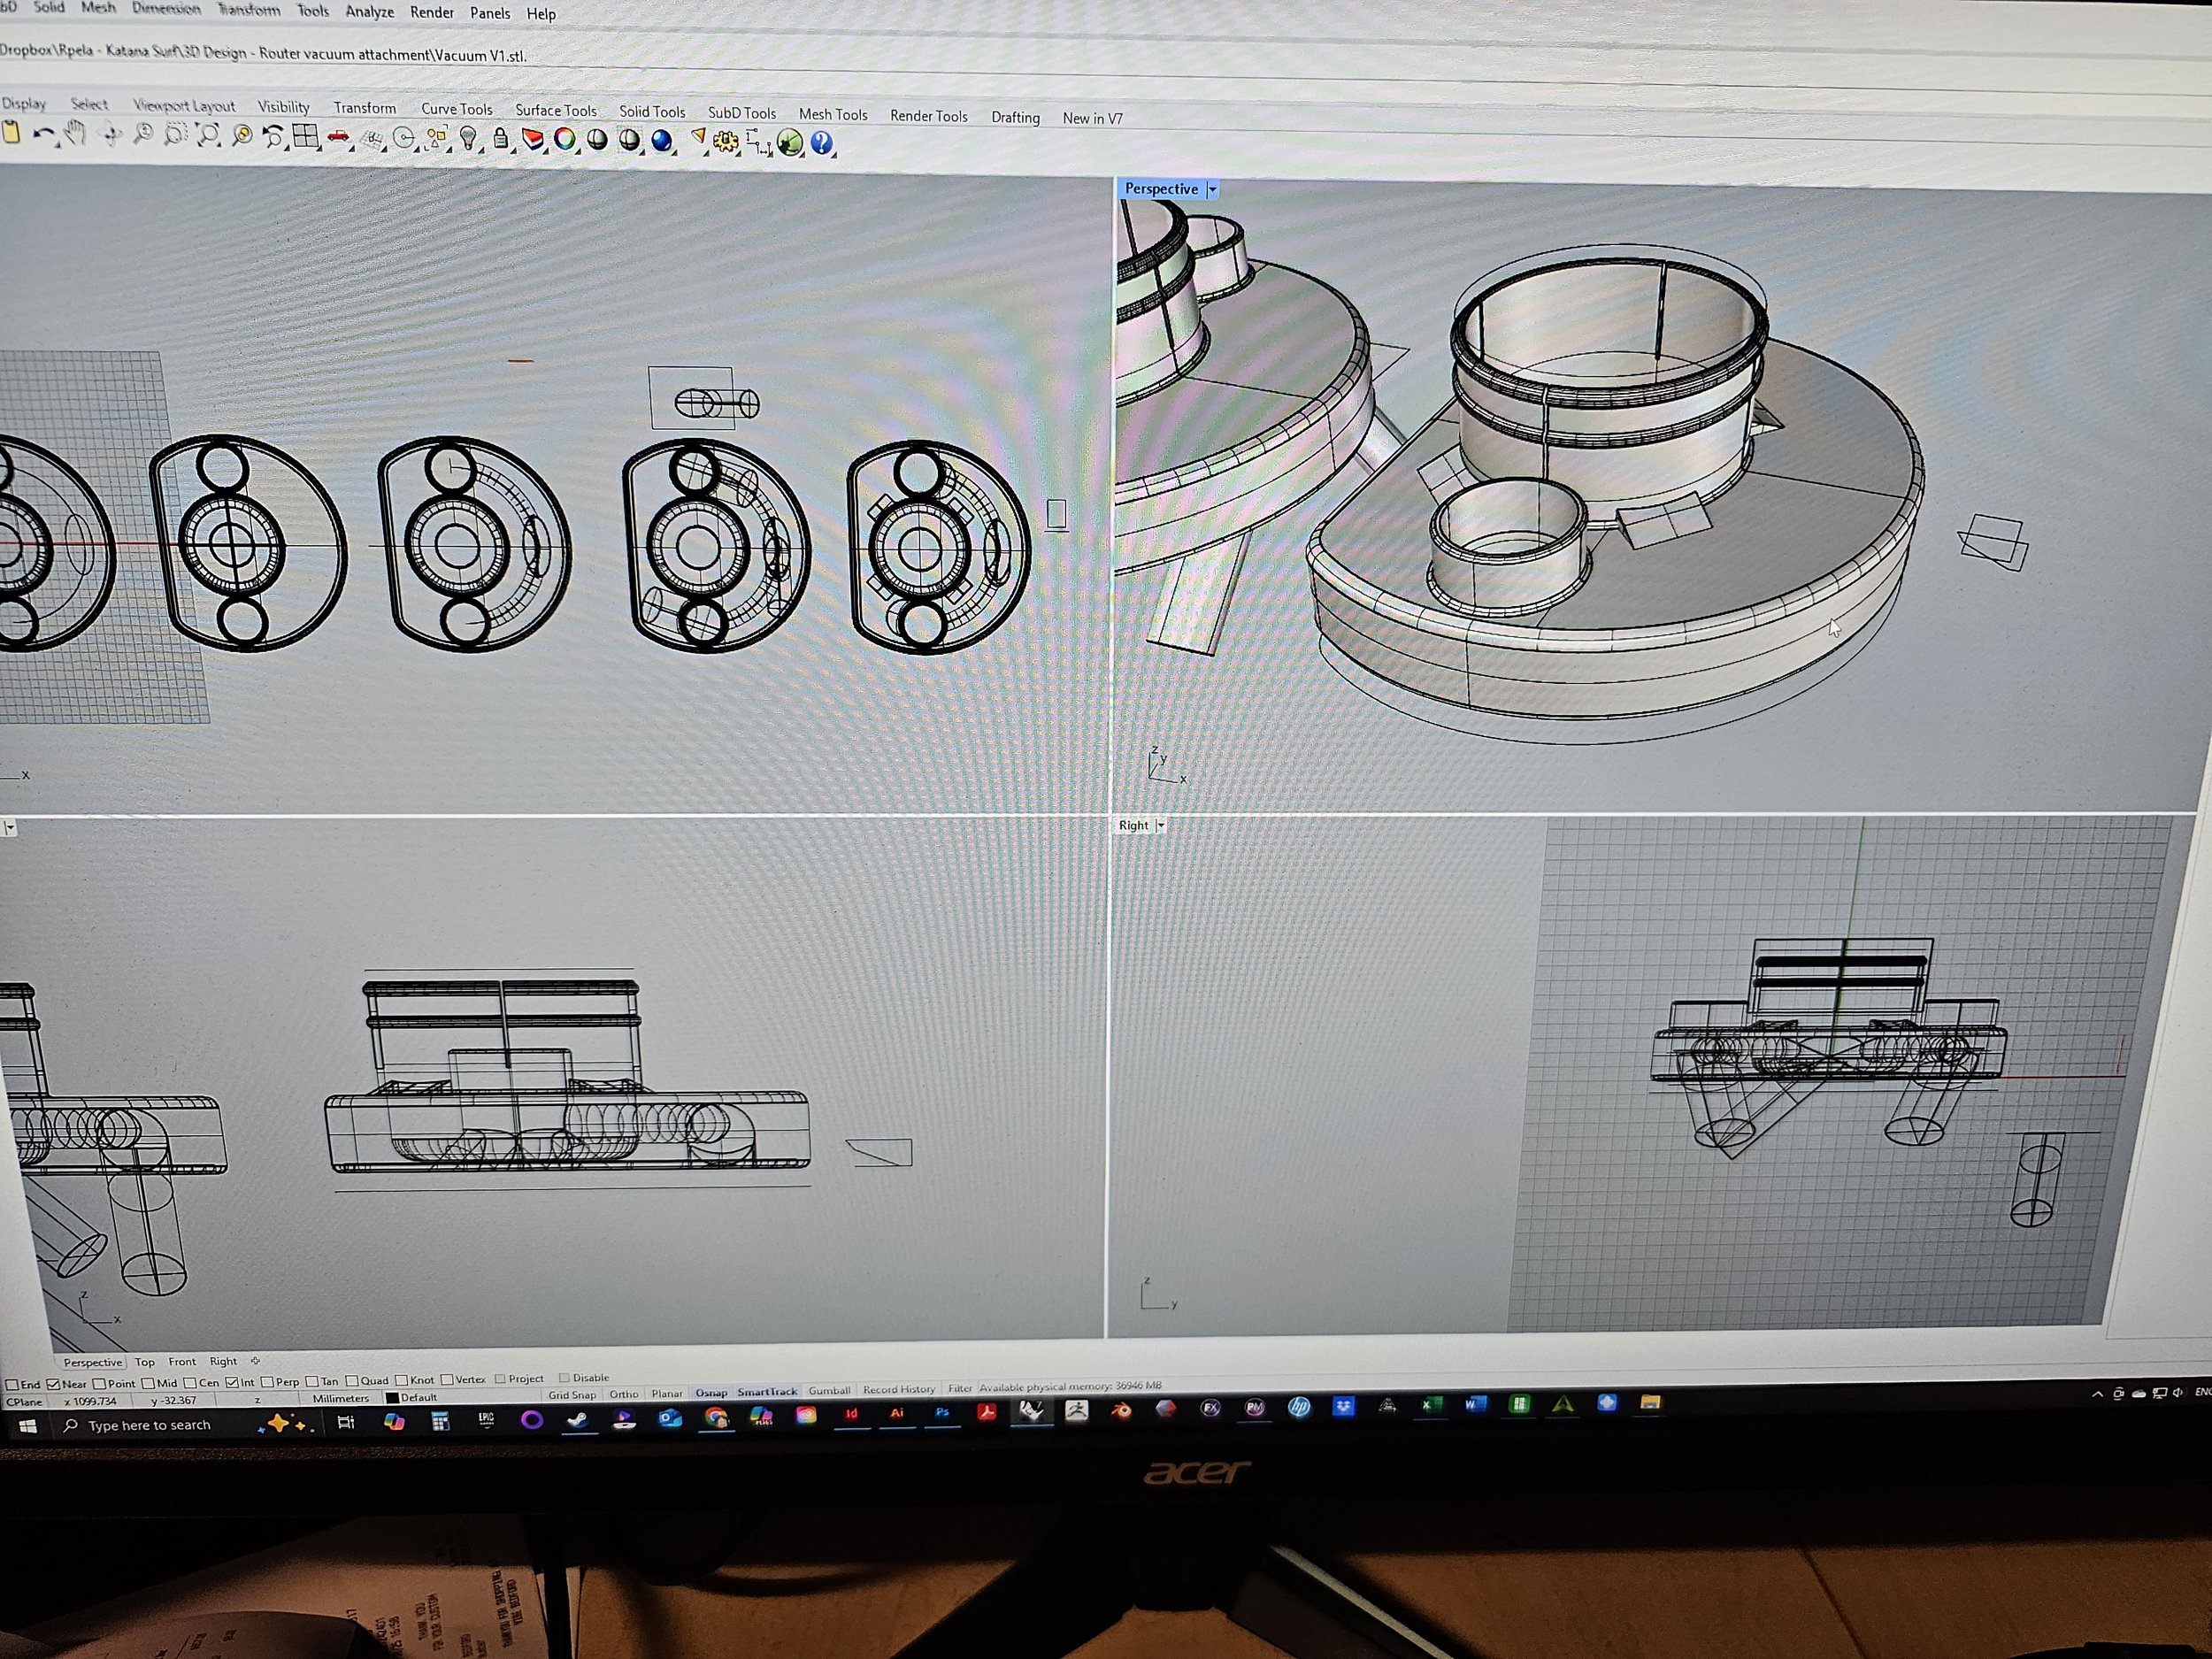The height and width of the screenshot is (1659, 2212).
Task: Enable the Cen osnap checkbox
Action: [190, 1383]
